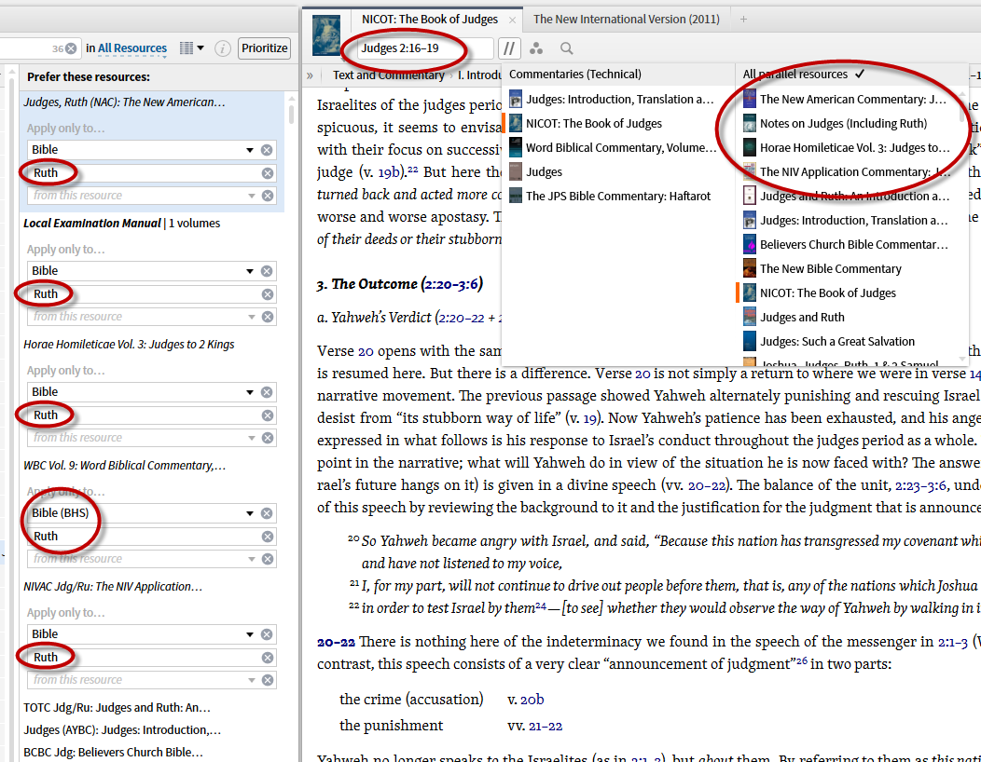Viewport: 981px width, 762px height.
Task: Select The NIV Application Commentary entry
Action: [847, 172]
